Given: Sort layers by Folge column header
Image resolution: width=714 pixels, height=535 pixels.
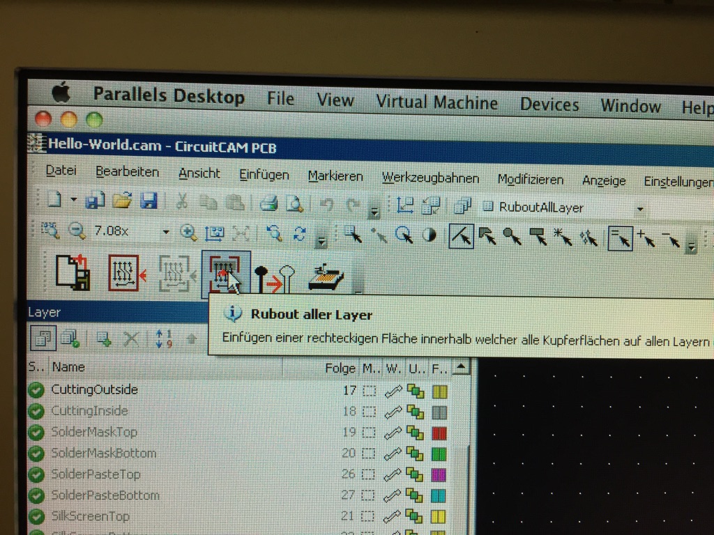Looking at the screenshot, I should pos(340,368).
